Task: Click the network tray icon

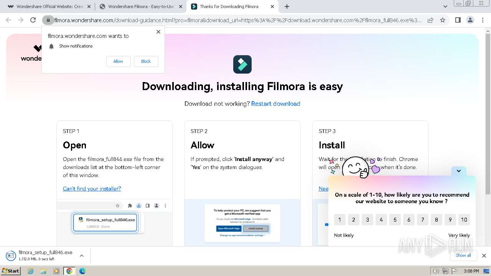Action: pos(445,271)
